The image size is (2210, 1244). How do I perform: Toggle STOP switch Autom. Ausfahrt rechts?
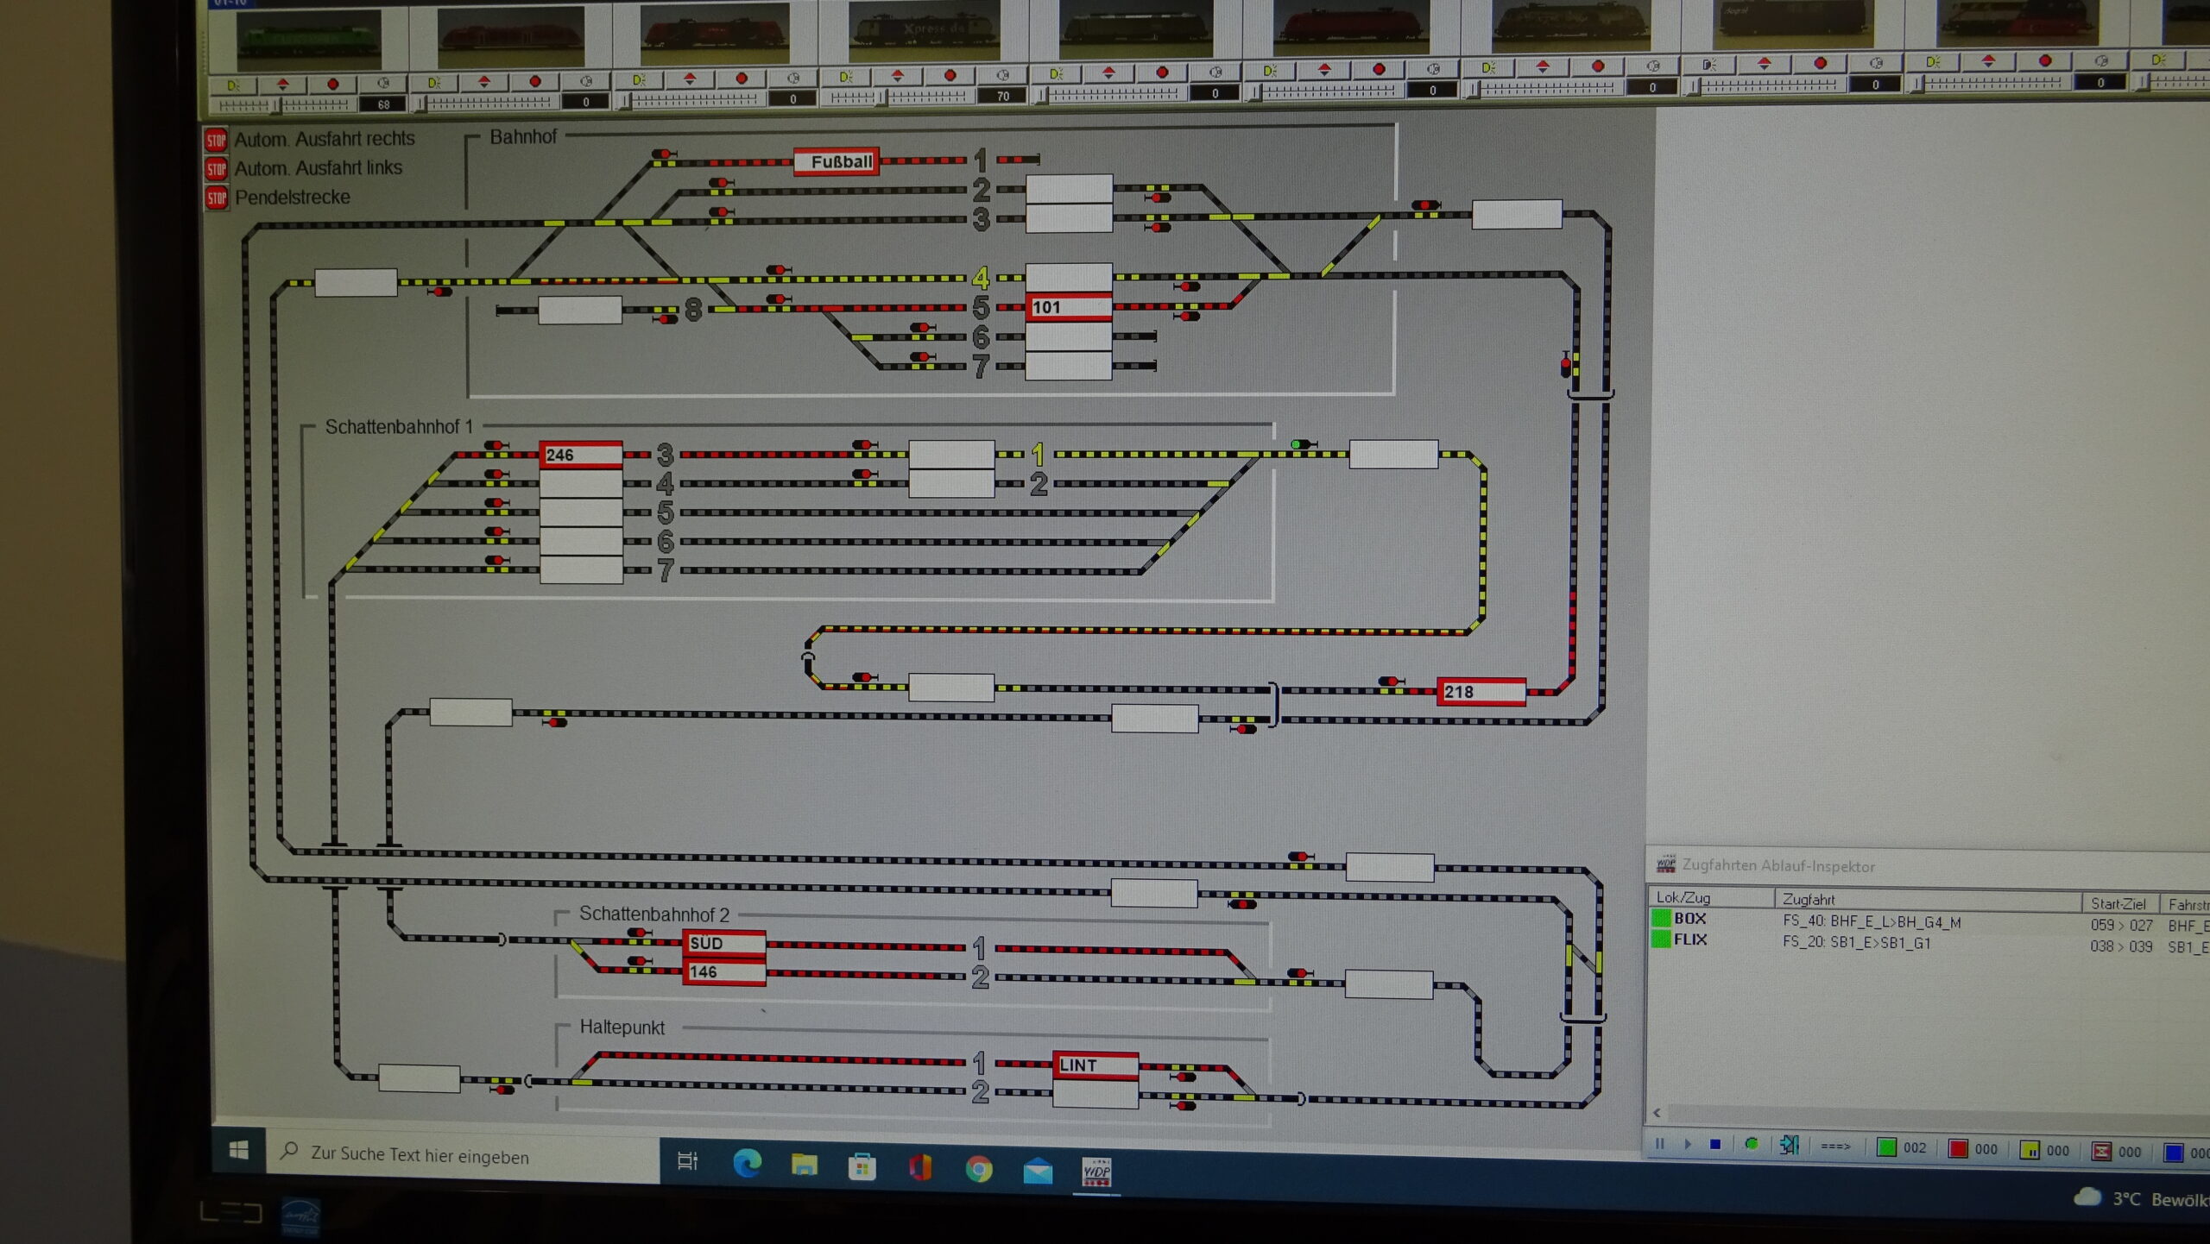(x=216, y=140)
